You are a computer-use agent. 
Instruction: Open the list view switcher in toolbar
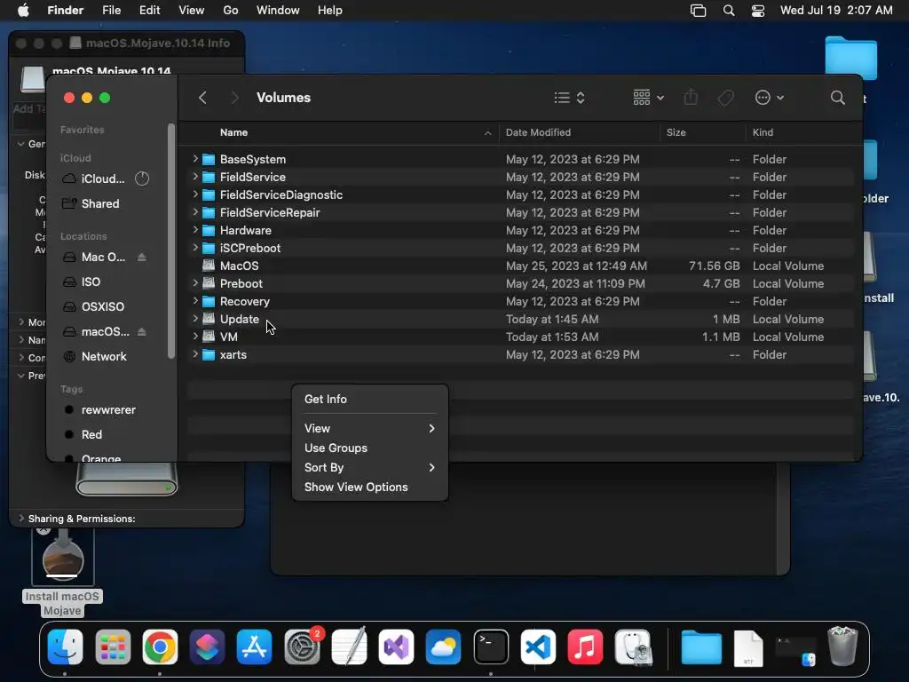pos(569,98)
